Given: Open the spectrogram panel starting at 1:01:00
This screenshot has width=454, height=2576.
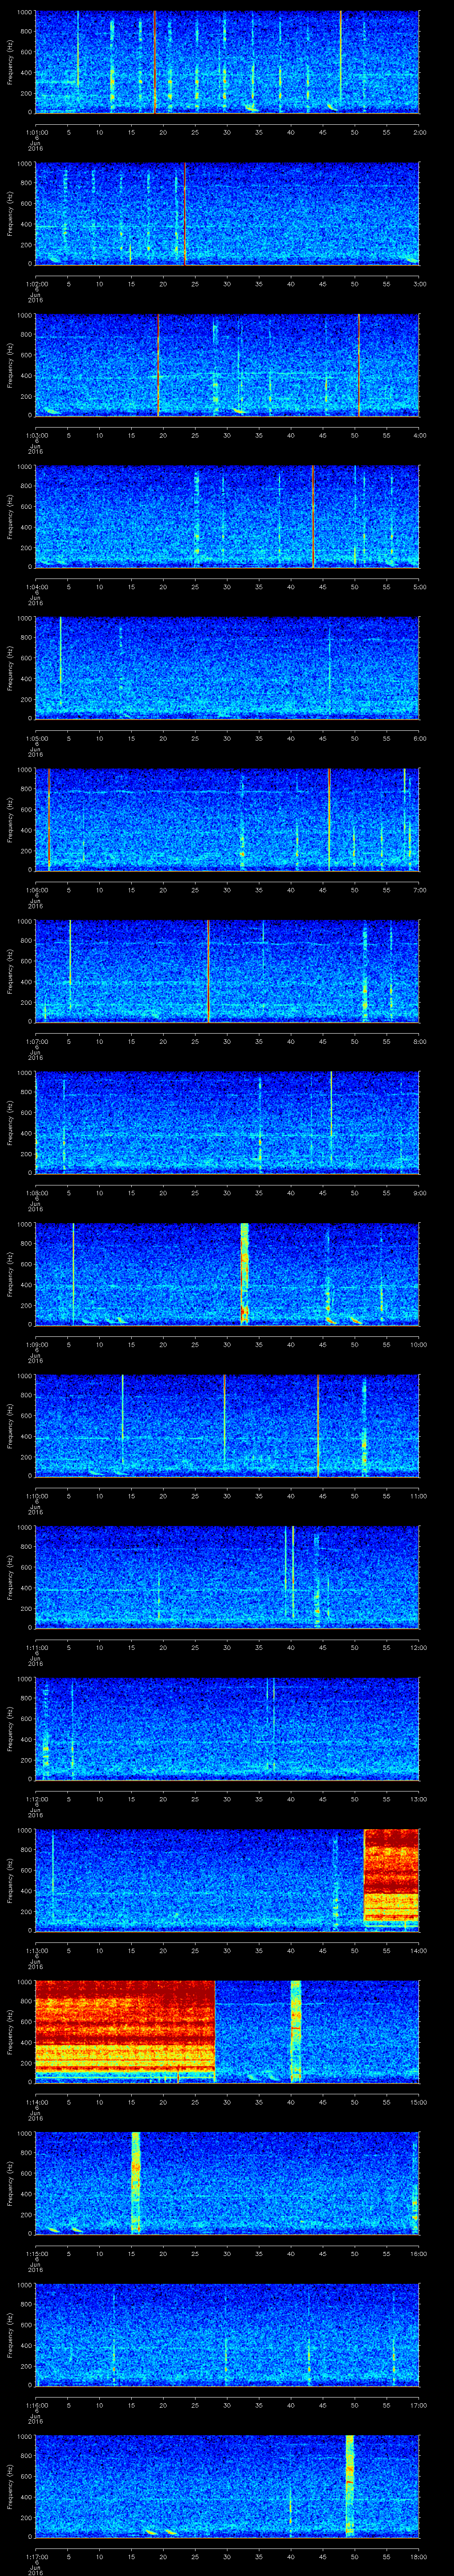Looking at the screenshot, I should click(227, 62).
